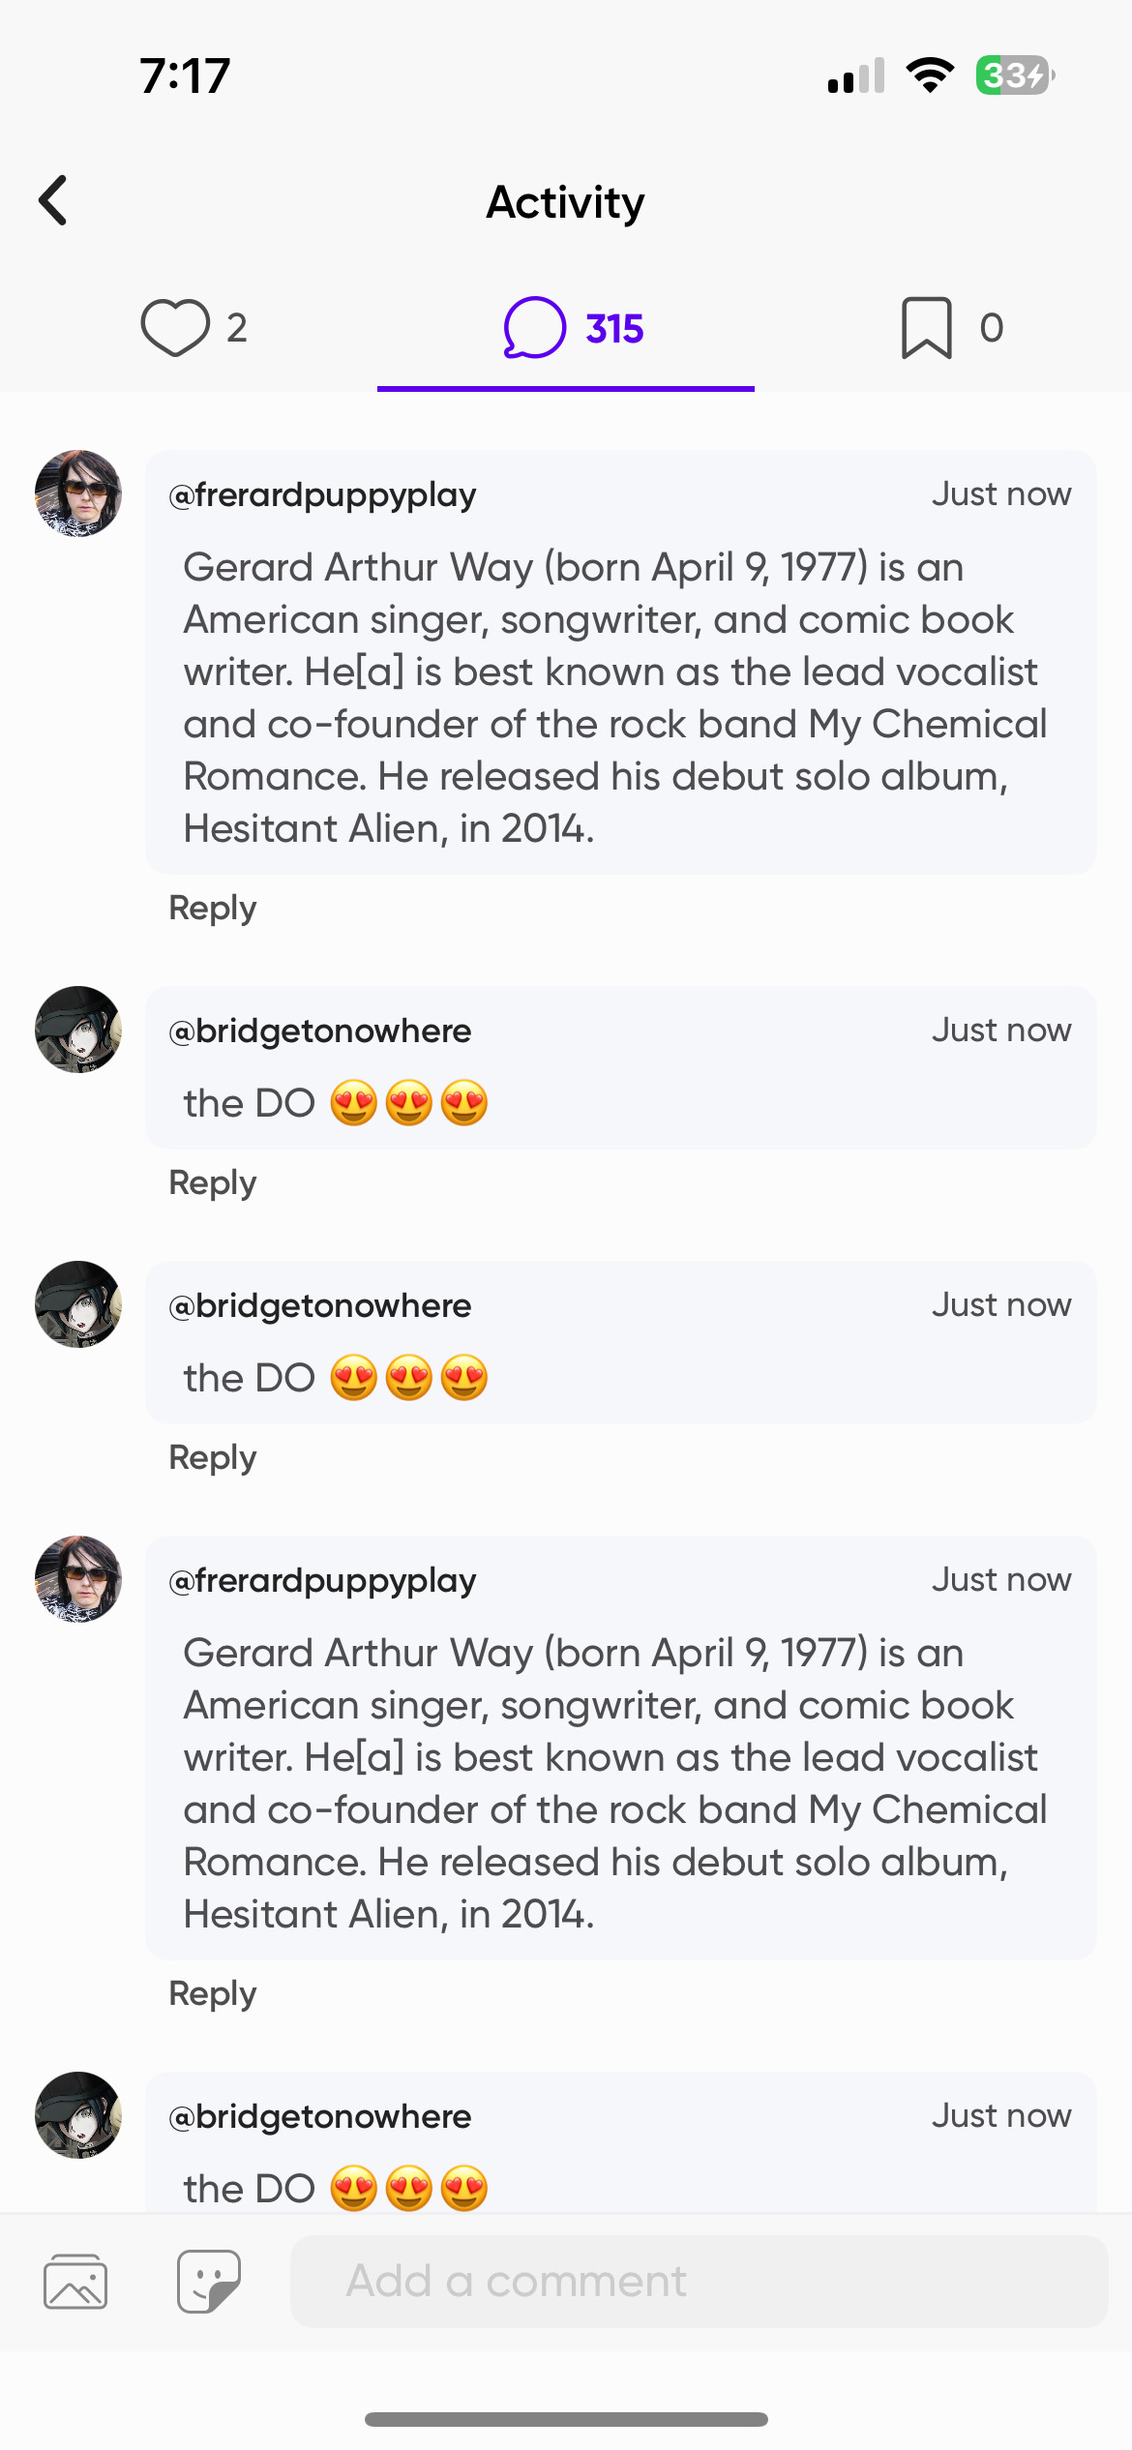Reply to first Gerard Arthur Way comment
The width and height of the screenshot is (1132, 2450).
point(213,908)
